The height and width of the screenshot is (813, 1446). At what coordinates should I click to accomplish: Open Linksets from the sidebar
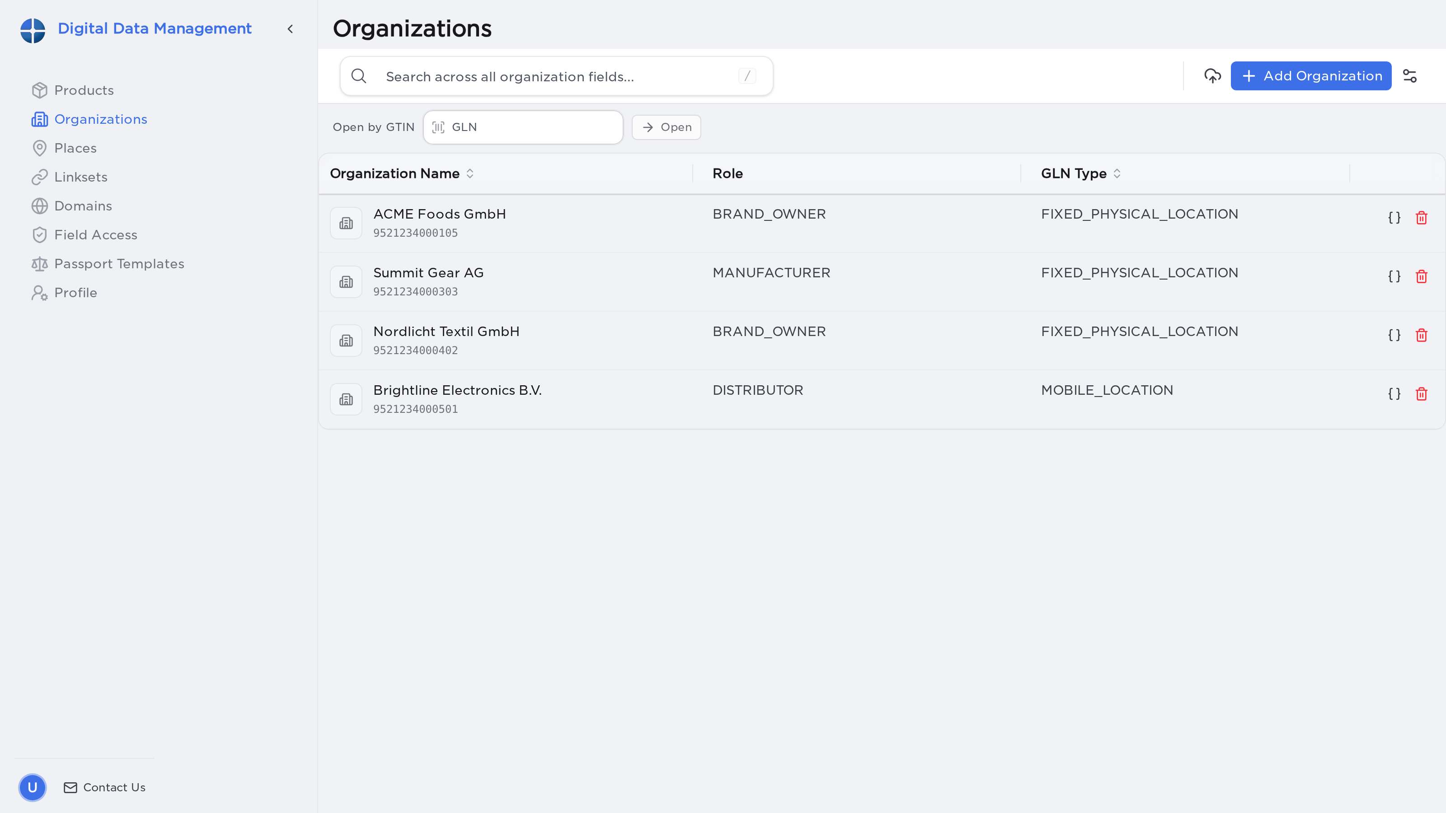click(70, 177)
